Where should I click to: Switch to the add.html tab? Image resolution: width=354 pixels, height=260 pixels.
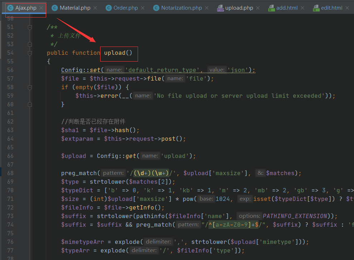pos(287,8)
